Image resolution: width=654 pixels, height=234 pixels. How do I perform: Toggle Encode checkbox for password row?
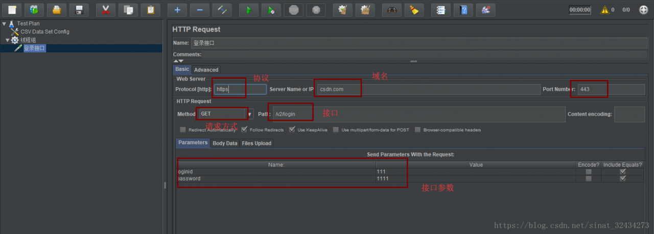pyautogui.click(x=589, y=178)
